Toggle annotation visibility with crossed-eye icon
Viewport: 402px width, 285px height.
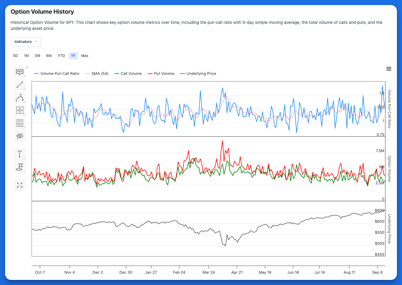(x=20, y=136)
